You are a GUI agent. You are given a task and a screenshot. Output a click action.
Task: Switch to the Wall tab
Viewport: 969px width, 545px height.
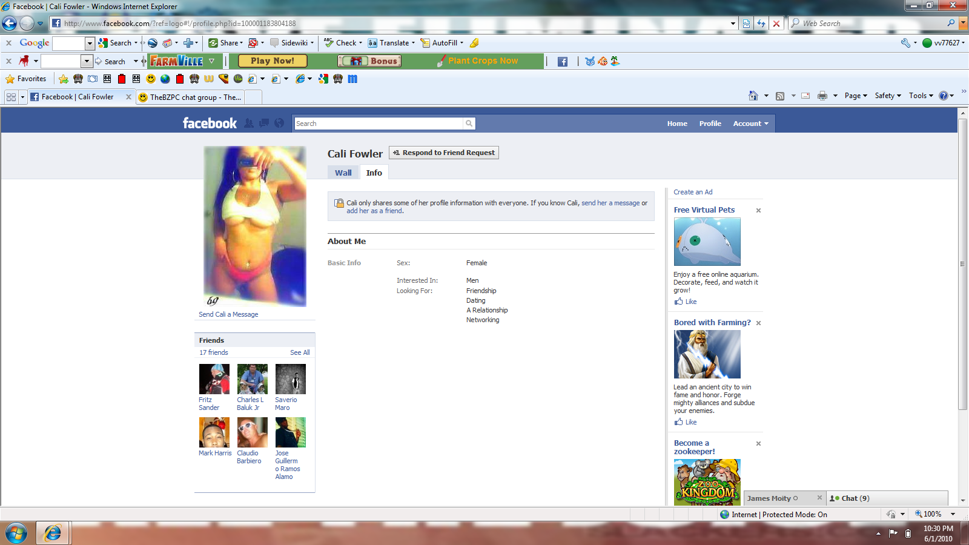343,173
